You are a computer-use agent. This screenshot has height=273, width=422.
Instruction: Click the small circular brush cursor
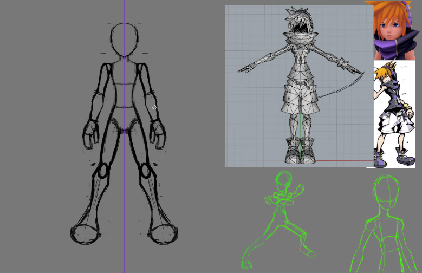click(x=154, y=107)
